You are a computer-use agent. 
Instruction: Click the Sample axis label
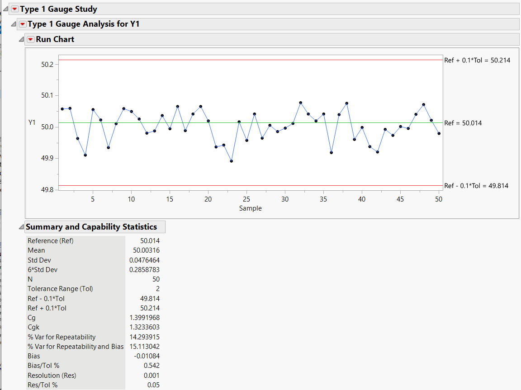(x=250, y=208)
